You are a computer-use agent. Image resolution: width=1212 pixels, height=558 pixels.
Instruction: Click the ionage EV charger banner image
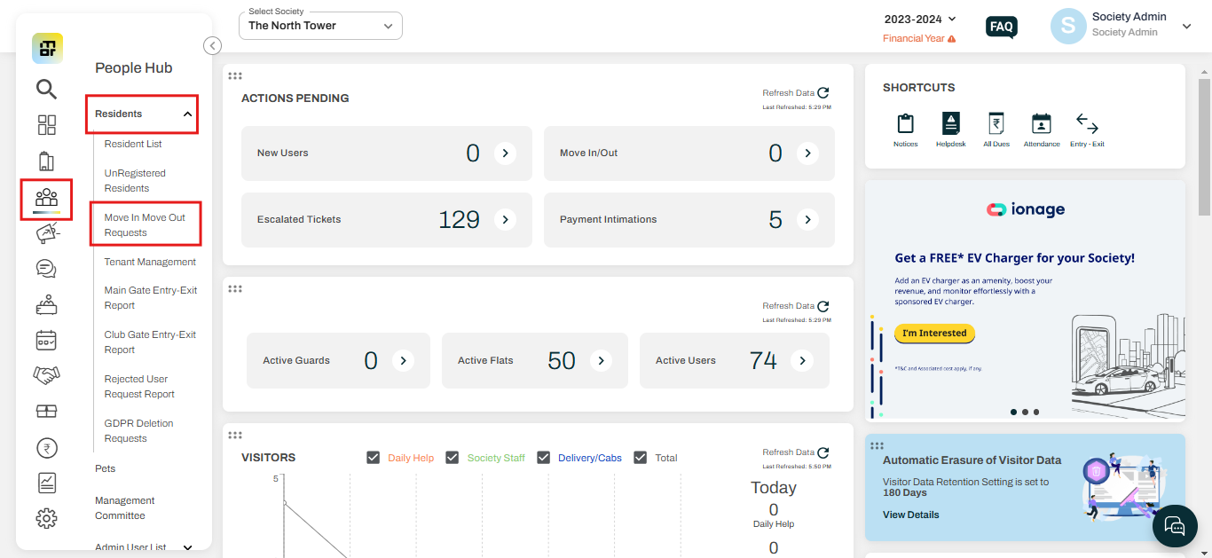(1025, 300)
